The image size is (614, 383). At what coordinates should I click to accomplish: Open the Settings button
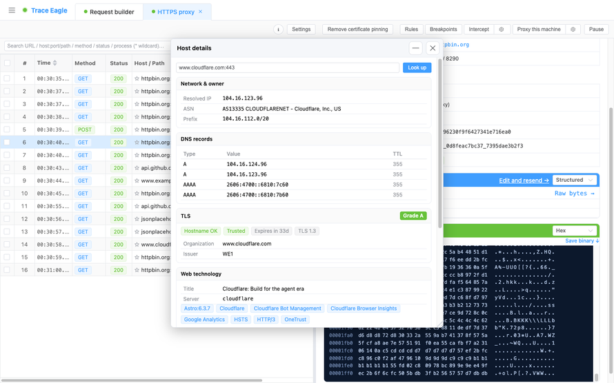click(x=301, y=30)
